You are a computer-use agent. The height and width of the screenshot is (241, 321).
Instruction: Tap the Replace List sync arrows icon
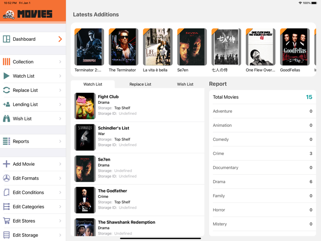(x=6, y=90)
